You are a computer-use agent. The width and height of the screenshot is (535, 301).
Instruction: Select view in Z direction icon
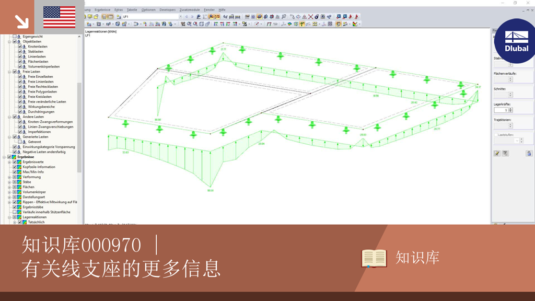click(x=228, y=24)
